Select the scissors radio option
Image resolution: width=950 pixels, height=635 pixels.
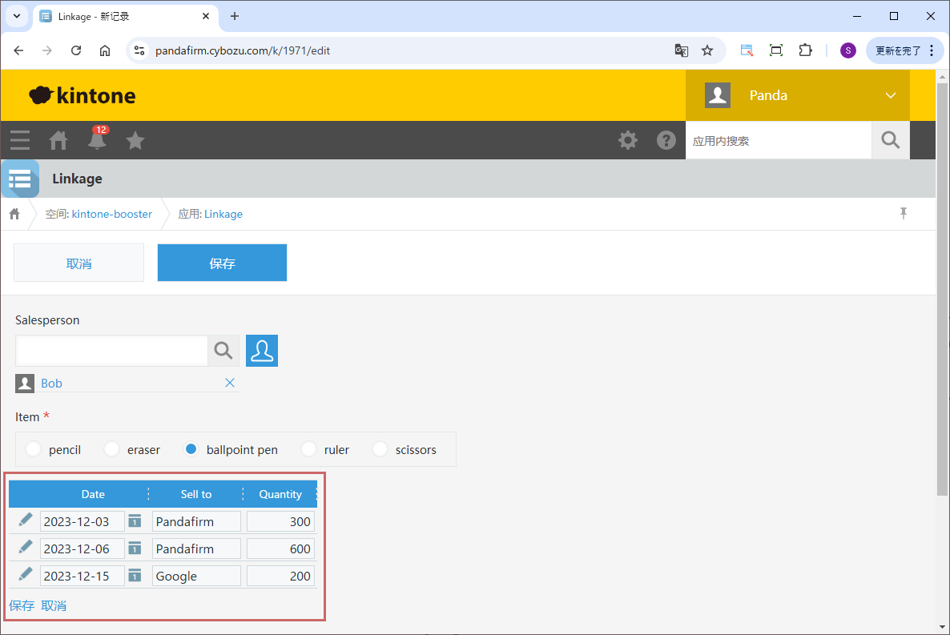380,449
